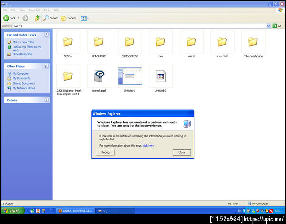Open the Tools menu
The height and width of the screenshot is (224, 286).
(47, 10)
